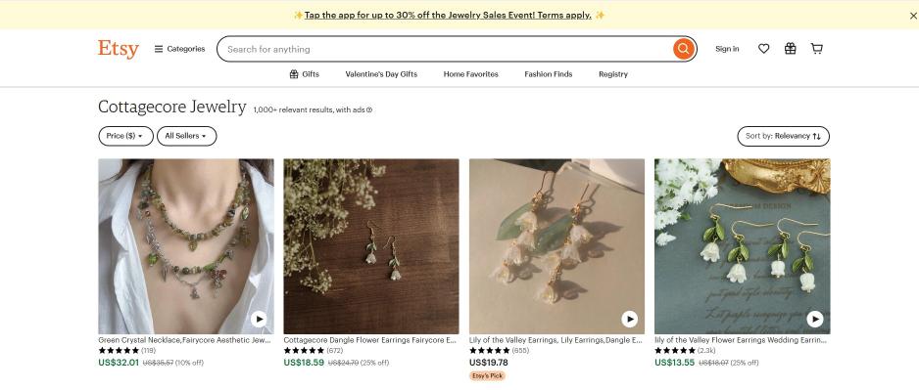919x390 pixels.
Task: Expand the All Sellers filter dropdown
Action: tap(186, 136)
